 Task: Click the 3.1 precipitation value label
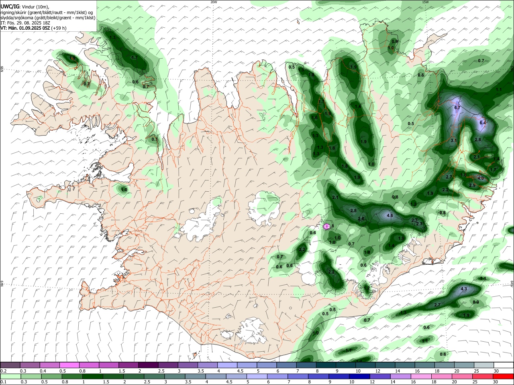(454, 141)
